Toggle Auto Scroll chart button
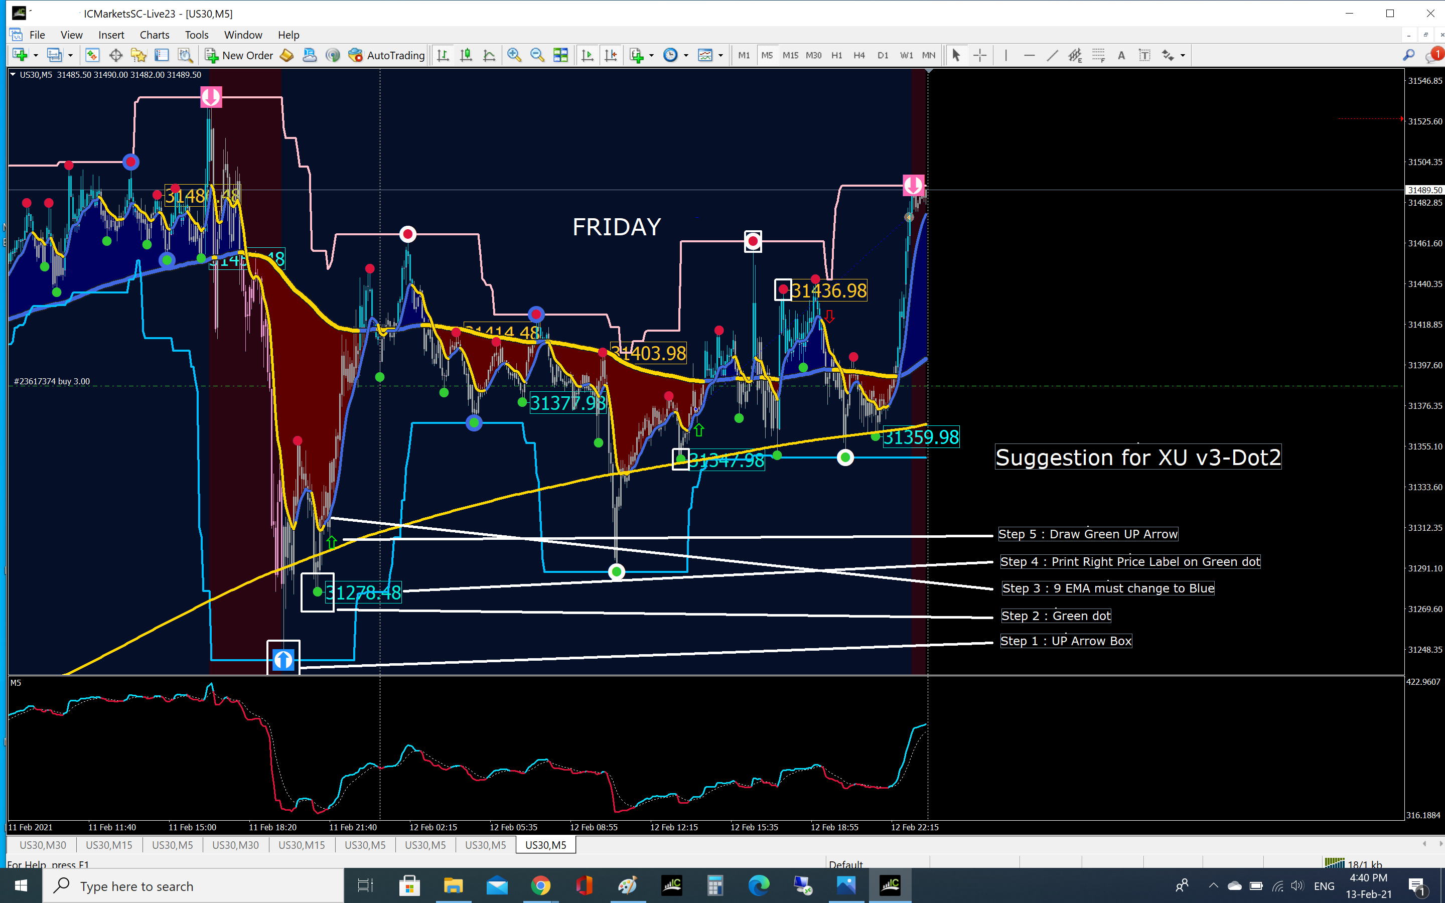Image resolution: width=1445 pixels, height=903 pixels. point(588,56)
